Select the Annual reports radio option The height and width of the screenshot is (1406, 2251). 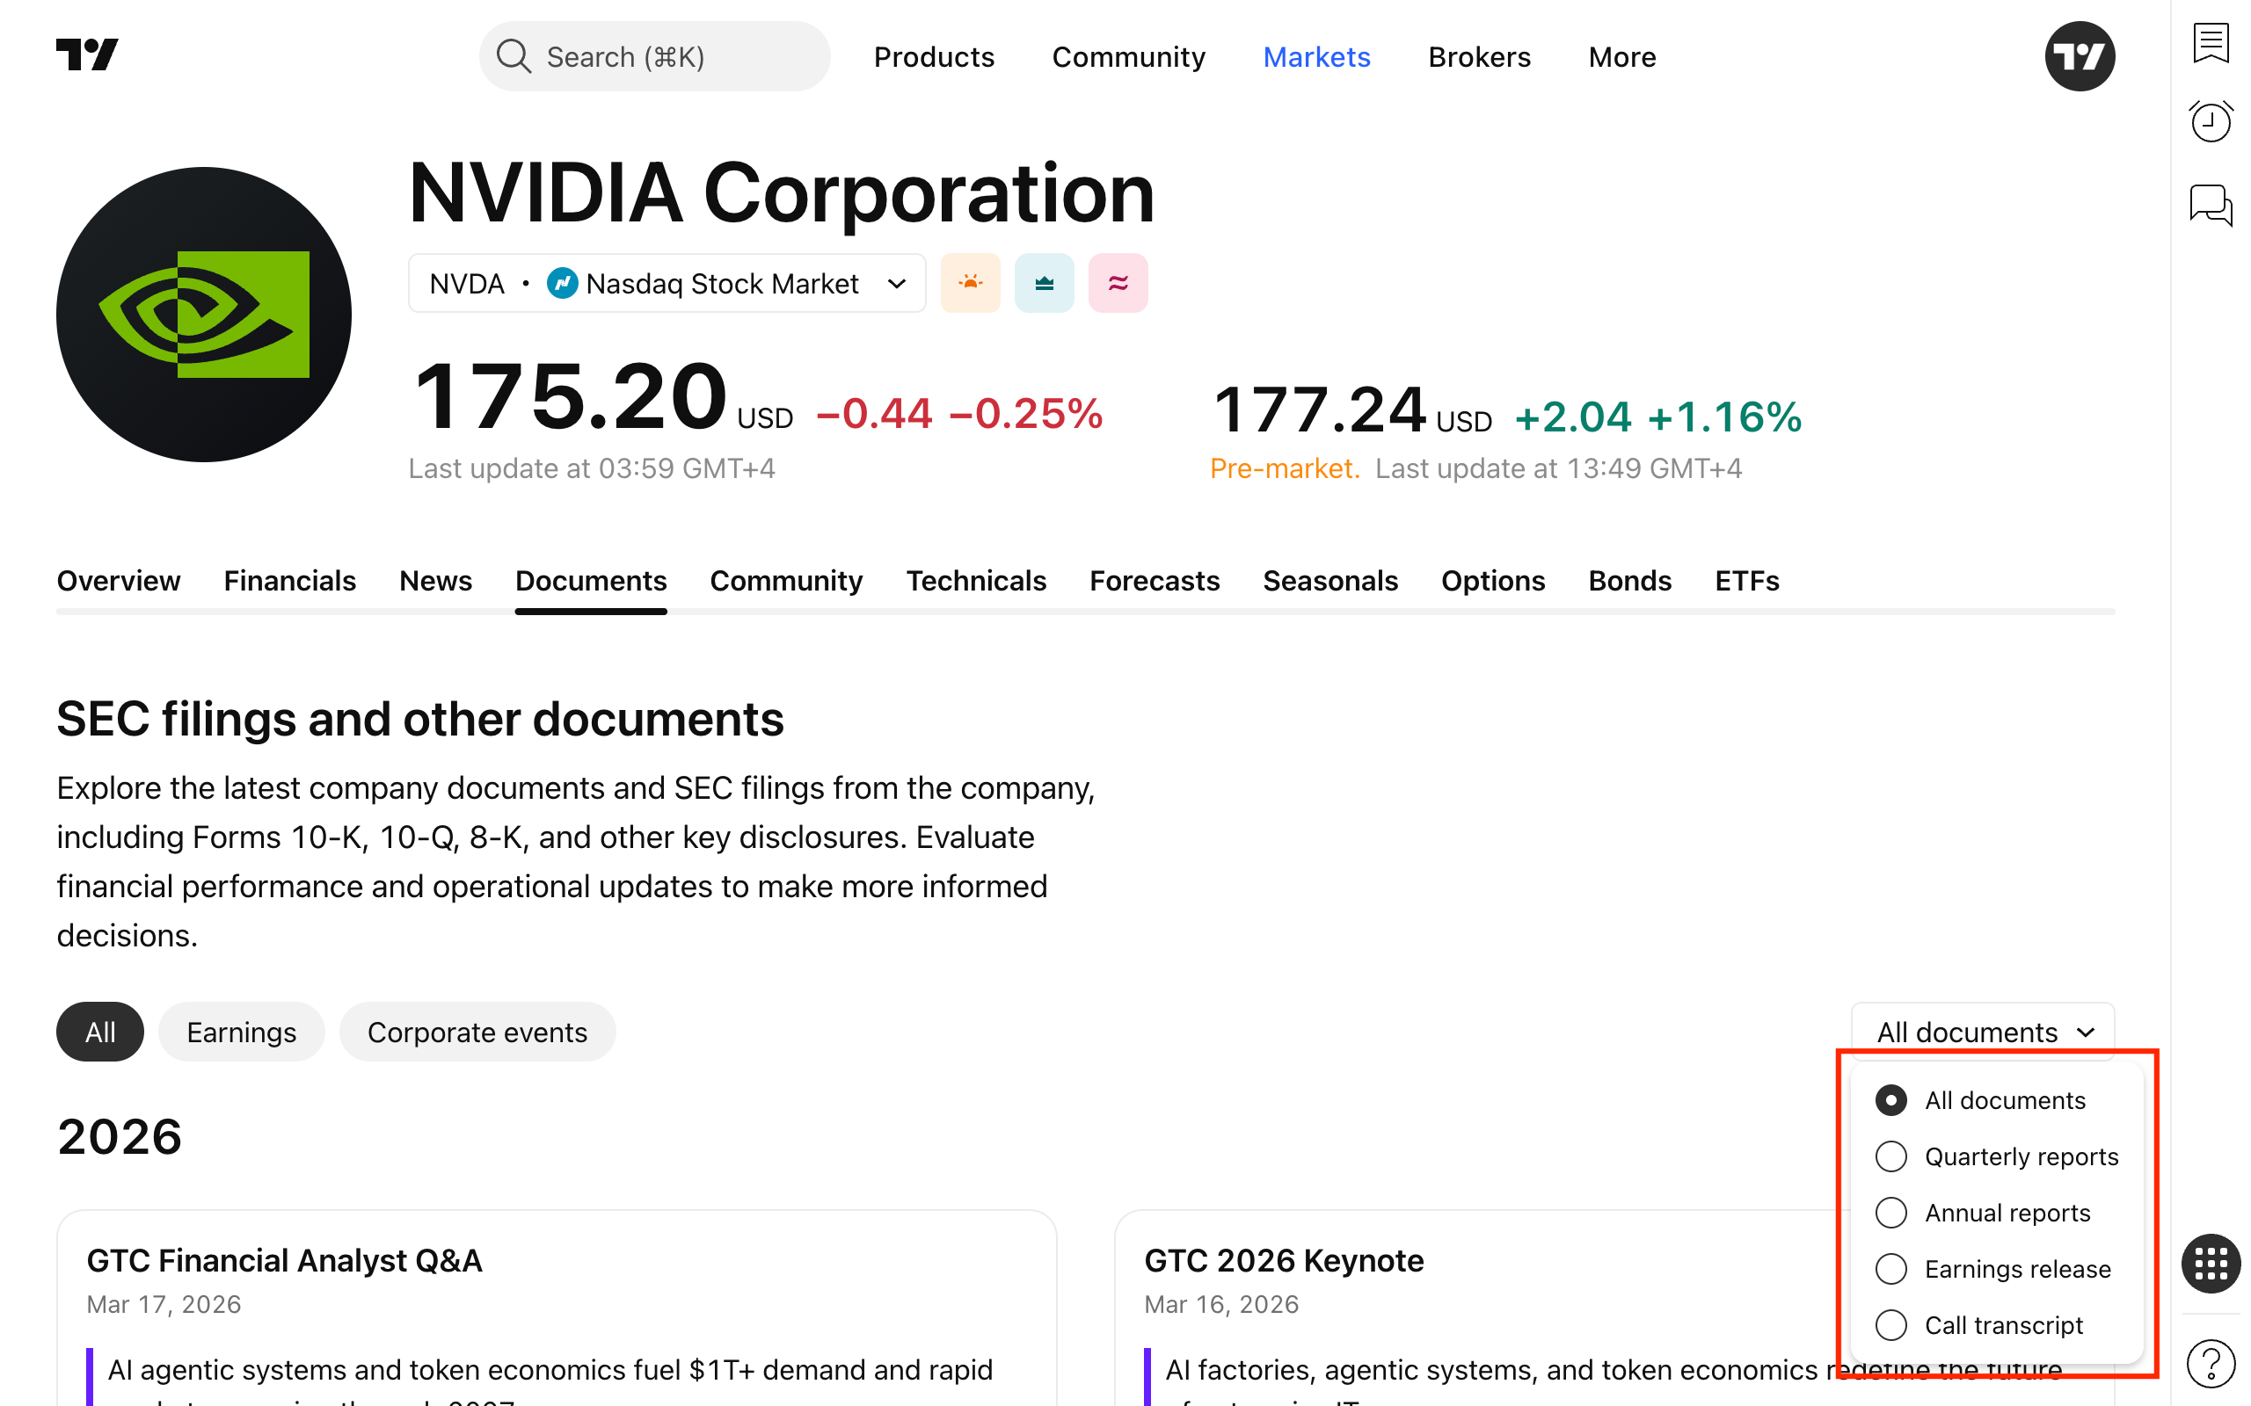tap(1891, 1213)
